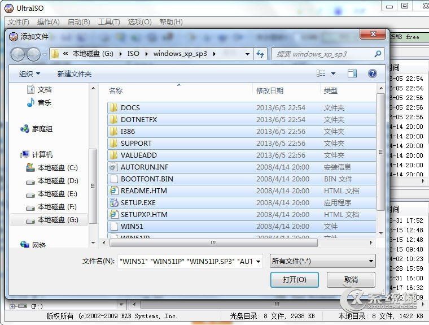Image resolution: width=429 pixels, height=325 pixels.
Task: Click the refresh icon beside address bar
Action: pyautogui.click(x=260, y=54)
